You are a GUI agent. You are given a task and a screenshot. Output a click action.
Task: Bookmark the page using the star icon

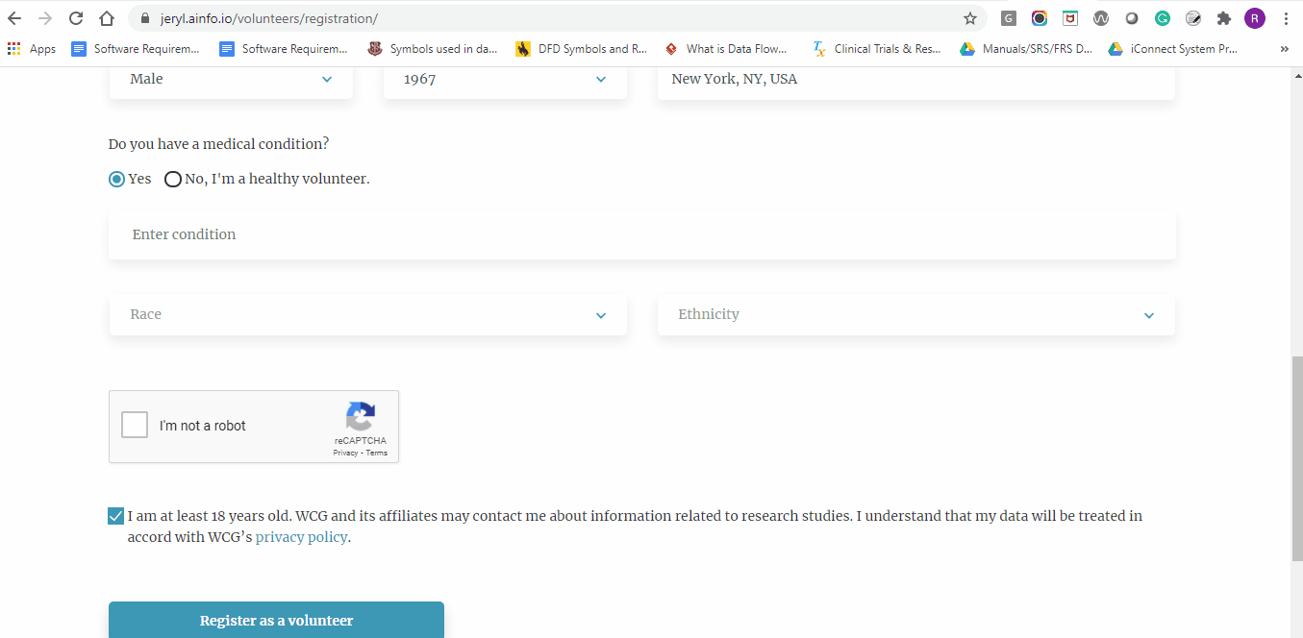click(x=972, y=17)
